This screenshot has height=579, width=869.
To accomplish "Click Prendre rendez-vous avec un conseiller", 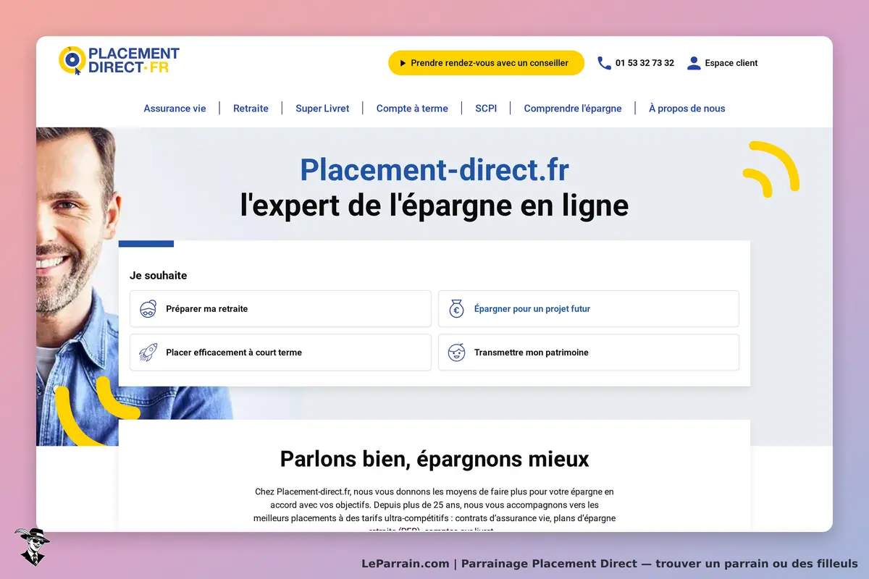I will pos(486,63).
